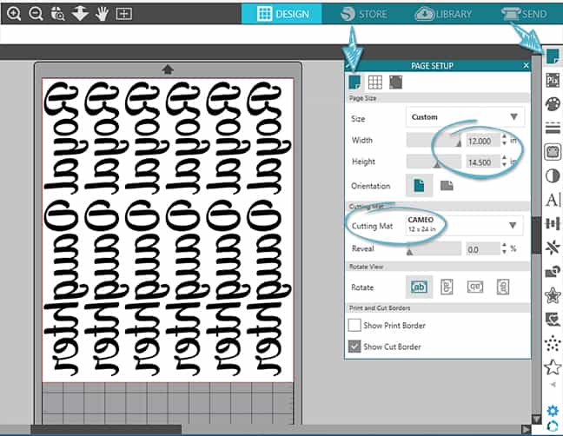Viewport: 563px width, 436px height.
Task: Select the landscape orientation option
Action: [x=446, y=185]
